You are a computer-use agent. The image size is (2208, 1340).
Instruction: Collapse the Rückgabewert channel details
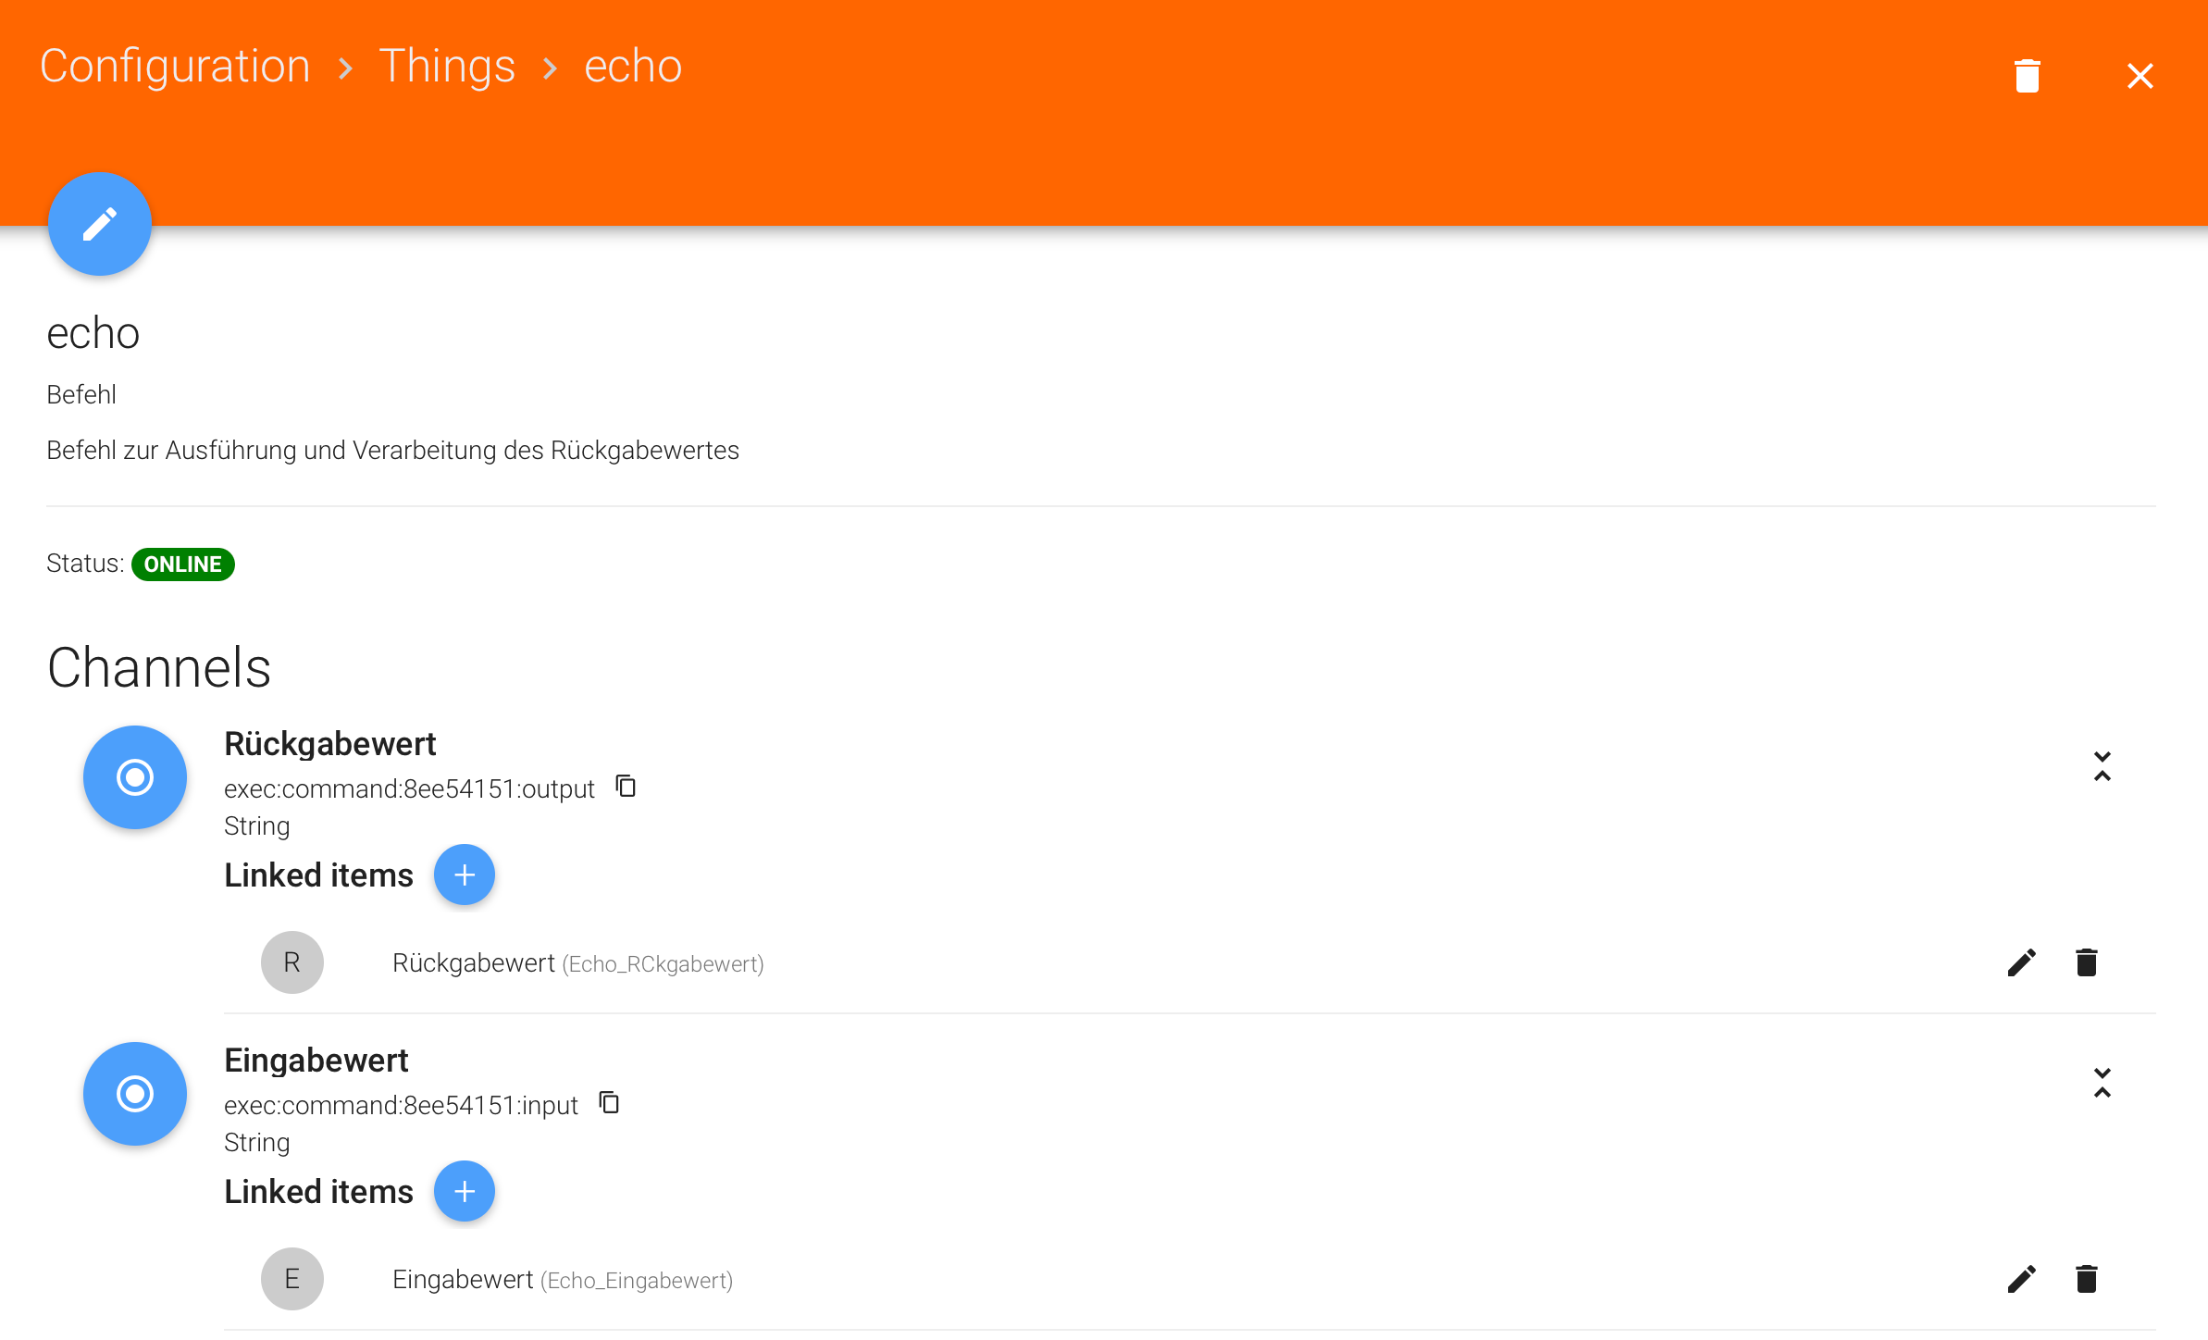point(2102,767)
